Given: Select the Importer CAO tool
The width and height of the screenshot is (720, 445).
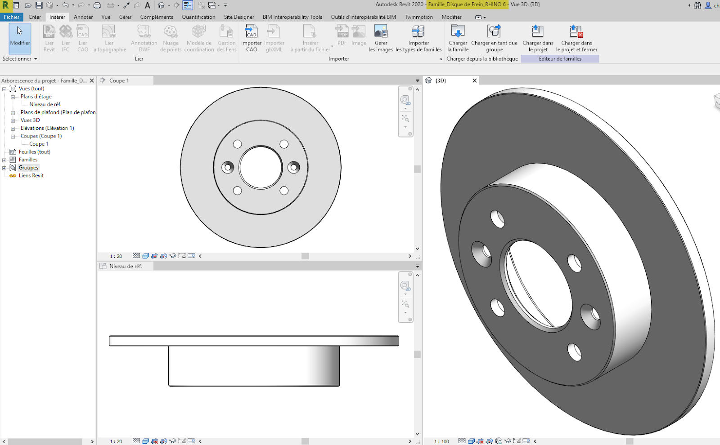Looking at the screenshot, I should 251,38.
